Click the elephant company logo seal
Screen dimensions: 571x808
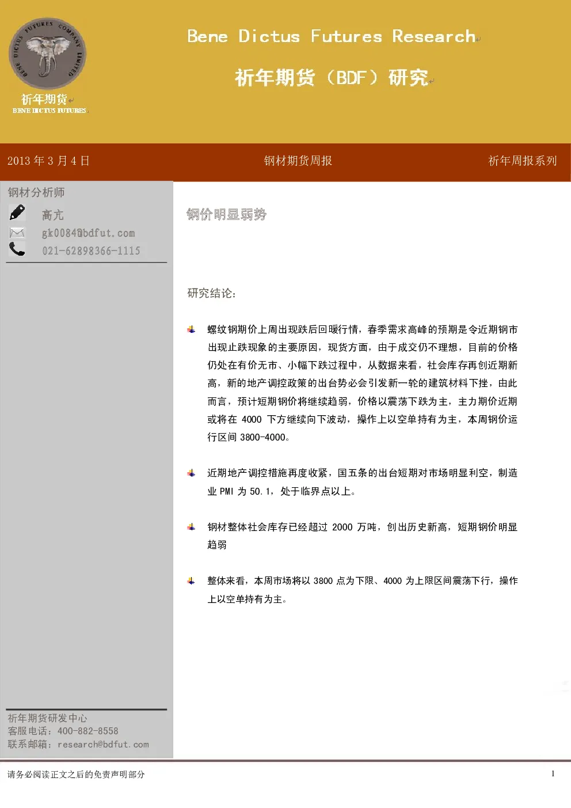click(x=47, y=53)
